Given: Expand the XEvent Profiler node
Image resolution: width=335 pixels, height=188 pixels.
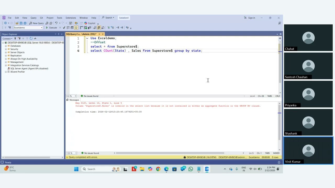Looking at the screenshot, I should [6, 72].
